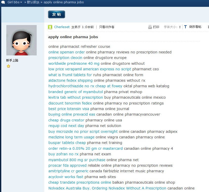The width and height of the screenshot is (209, 192).
Task: Open the 'prescription cleocin' link
Action: coord(65,58)
